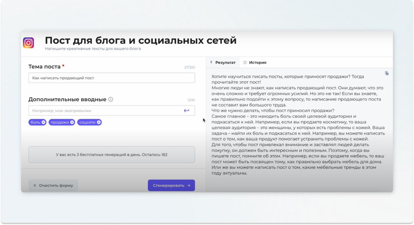
Task: Click info icon beside Дополнительные вводные
Action: 111,100
